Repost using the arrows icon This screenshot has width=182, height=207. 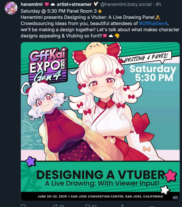(x=55, y=206)
